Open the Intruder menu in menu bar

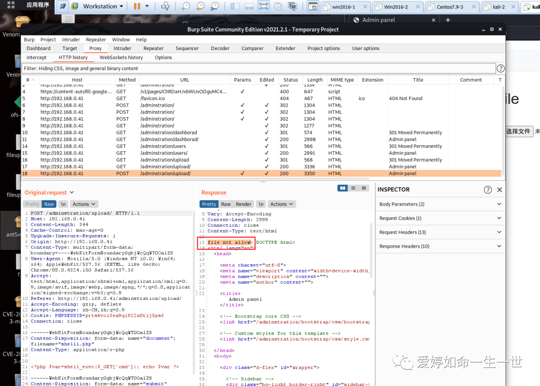70,40
